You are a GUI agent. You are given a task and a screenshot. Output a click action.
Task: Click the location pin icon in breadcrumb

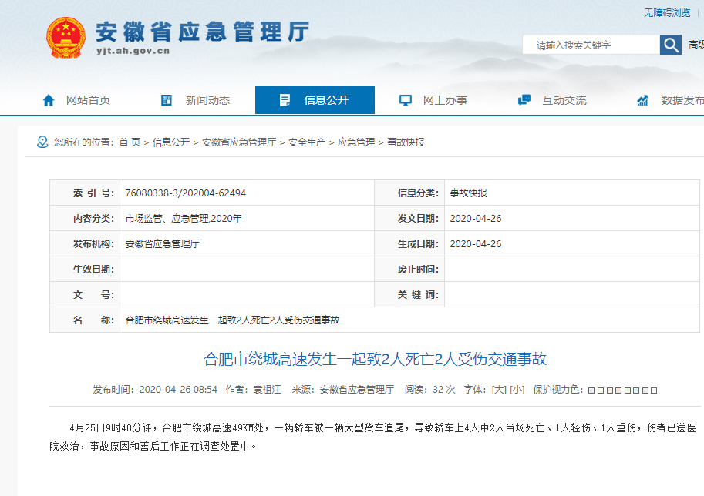point(42,142)
